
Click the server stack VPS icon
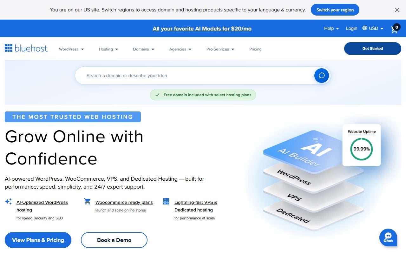coord(166,201)
